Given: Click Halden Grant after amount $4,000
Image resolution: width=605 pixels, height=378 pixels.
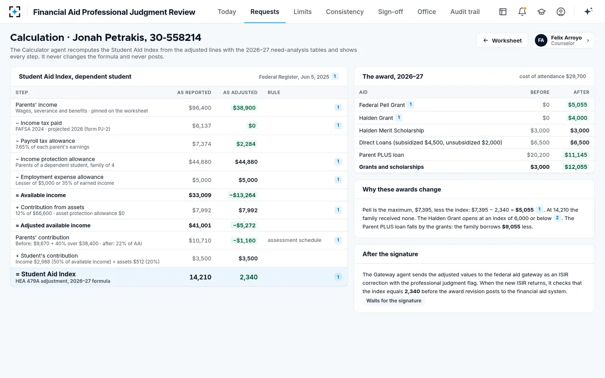Looking at the screenshot, I should [578, 118].
